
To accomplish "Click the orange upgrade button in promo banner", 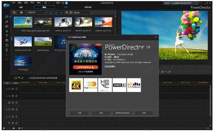I will 86,67.
